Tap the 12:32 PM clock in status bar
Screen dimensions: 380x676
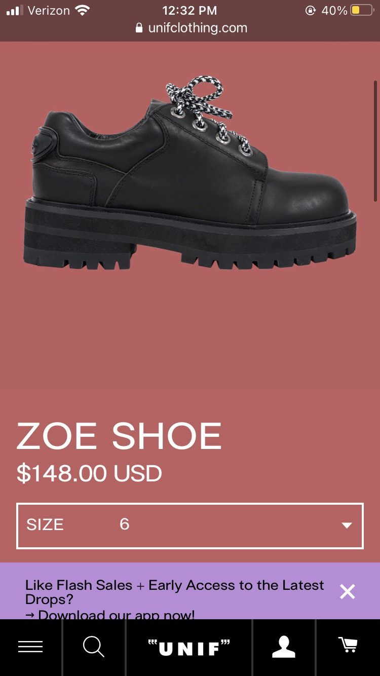click(x=189, y=10)
